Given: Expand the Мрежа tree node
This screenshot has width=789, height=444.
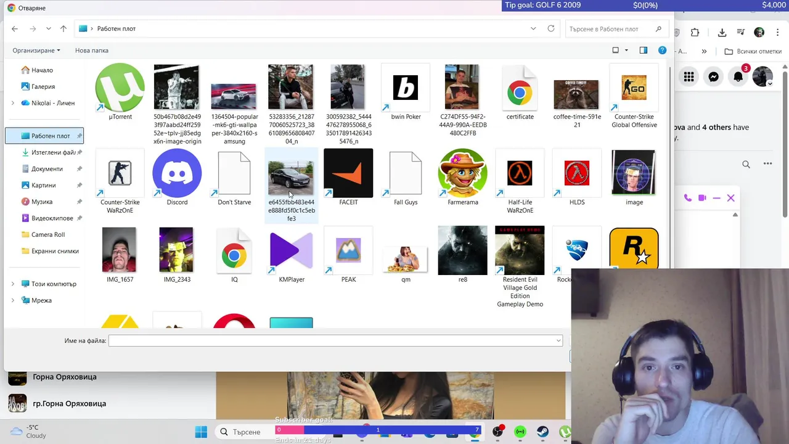Looking at the screenshot, I should (x=13, y=300).
